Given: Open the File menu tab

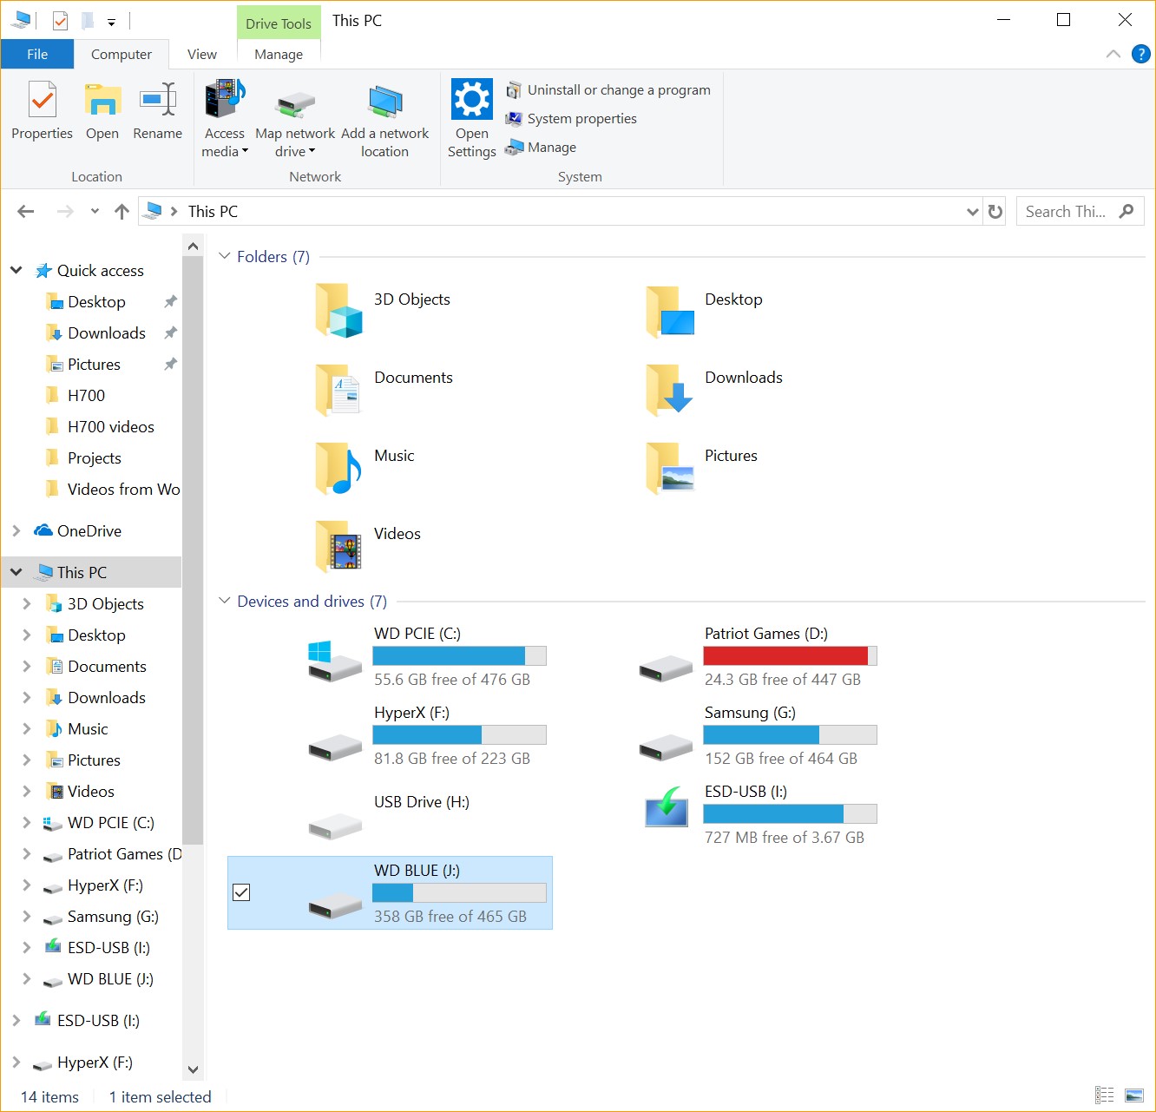Looking at the screenshot, I should pyautogui.click(x=37, y=54).
